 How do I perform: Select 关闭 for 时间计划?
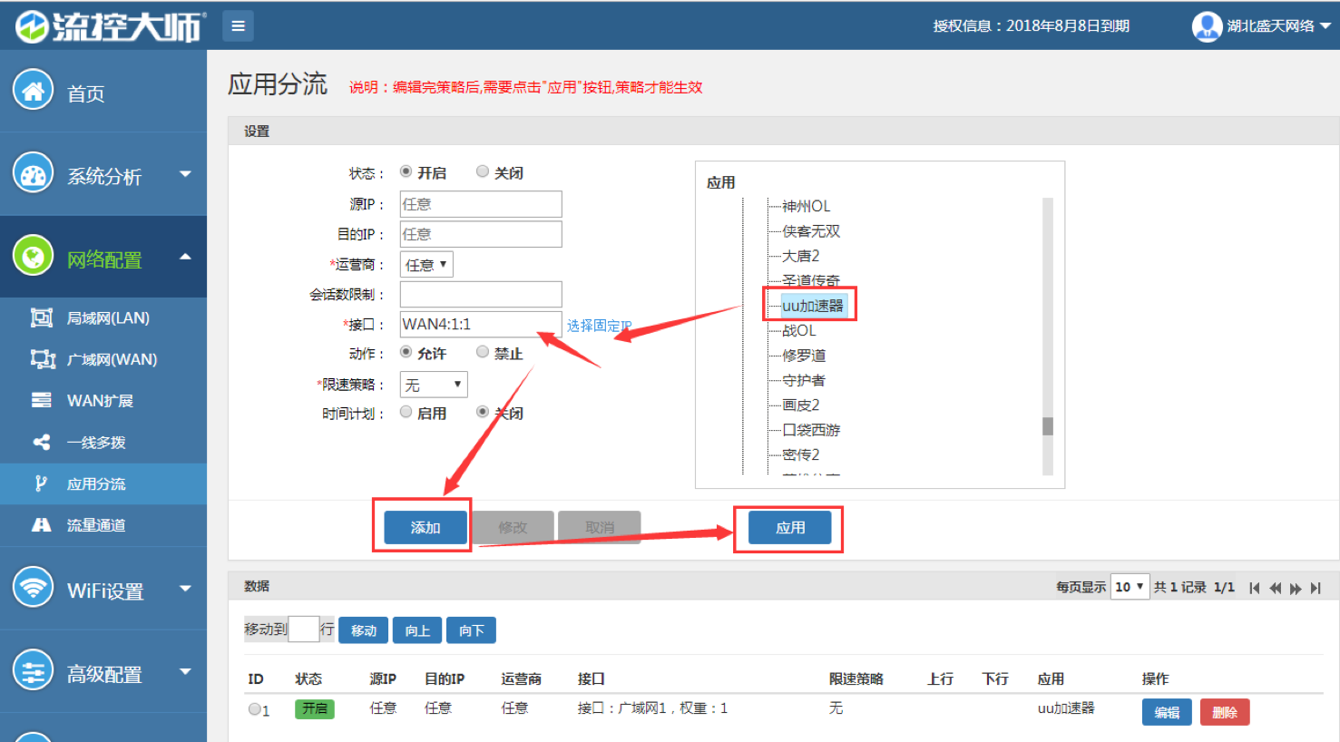483,412
